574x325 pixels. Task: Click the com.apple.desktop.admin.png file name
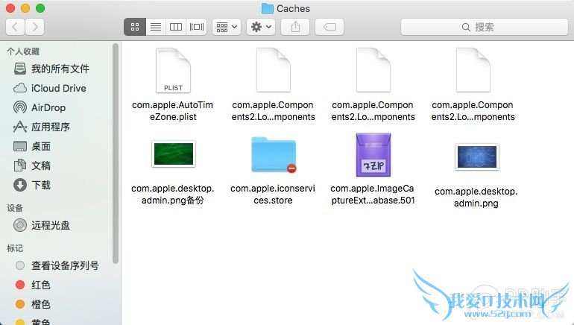(476, 198)
